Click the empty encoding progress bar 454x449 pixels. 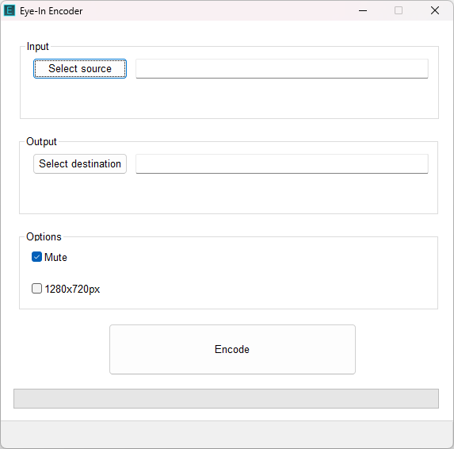[x=226, y=398]
